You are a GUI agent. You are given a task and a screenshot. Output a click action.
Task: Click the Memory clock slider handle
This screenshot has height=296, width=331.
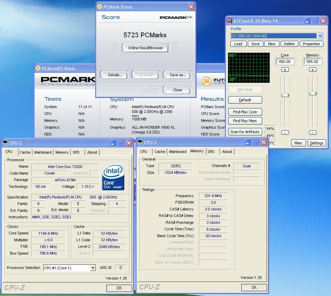click(x=313, y=93)
